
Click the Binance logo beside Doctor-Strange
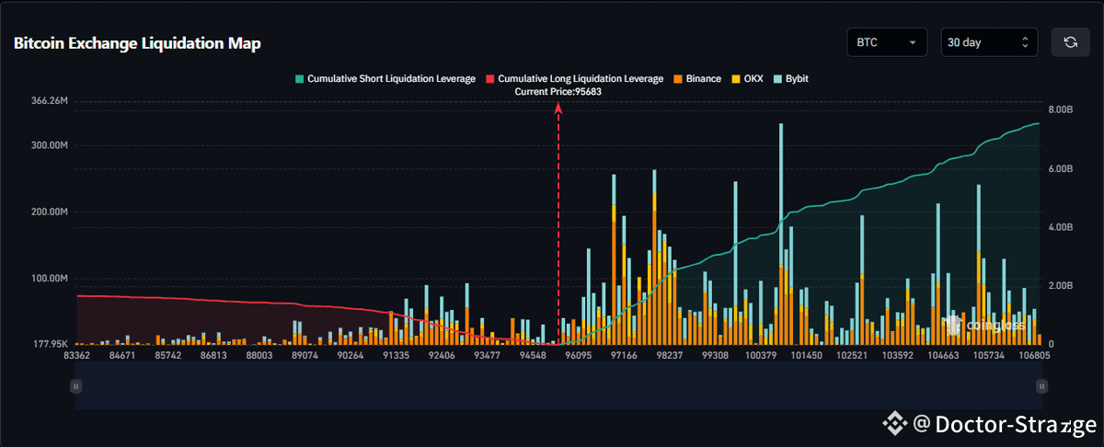tap(893, 424)
